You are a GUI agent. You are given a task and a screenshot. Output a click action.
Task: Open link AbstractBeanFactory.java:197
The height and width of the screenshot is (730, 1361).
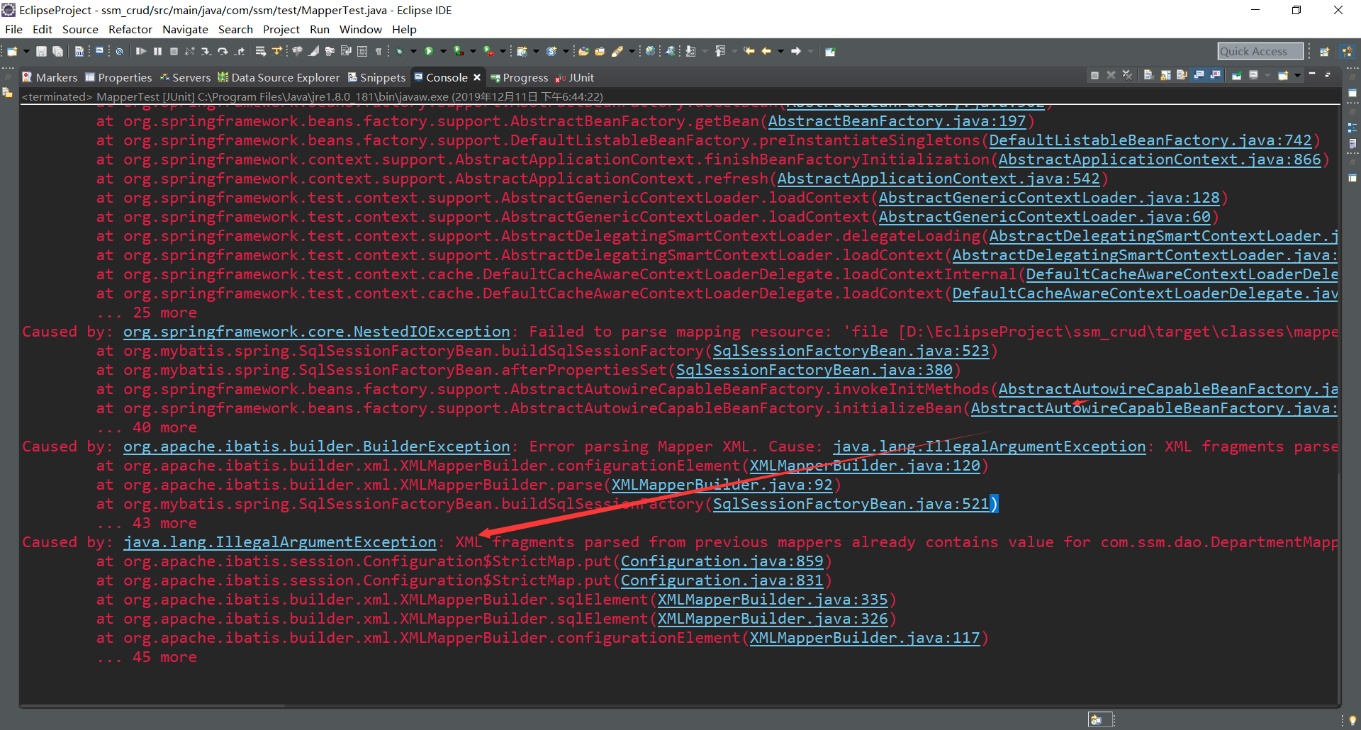pos(897,121)
